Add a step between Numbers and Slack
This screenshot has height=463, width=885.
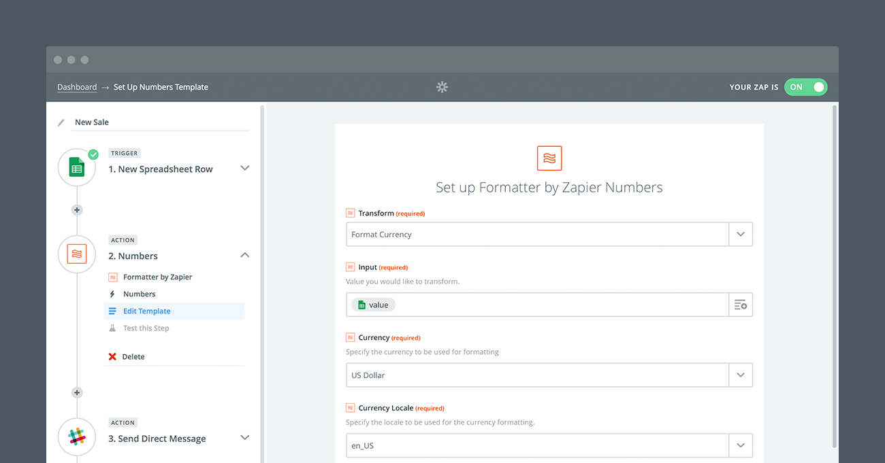coord(77,392)
